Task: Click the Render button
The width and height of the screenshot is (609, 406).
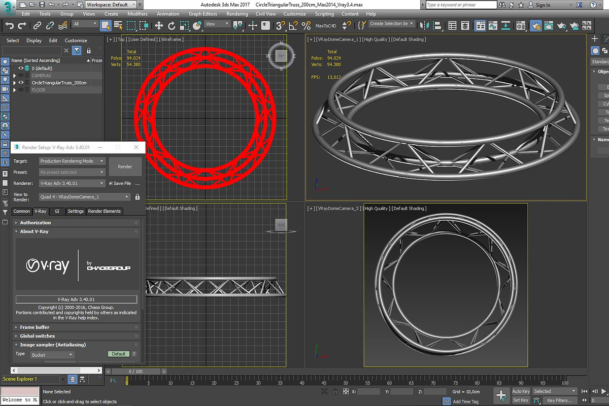Action: pyautogui.click(x=125, y=166)
